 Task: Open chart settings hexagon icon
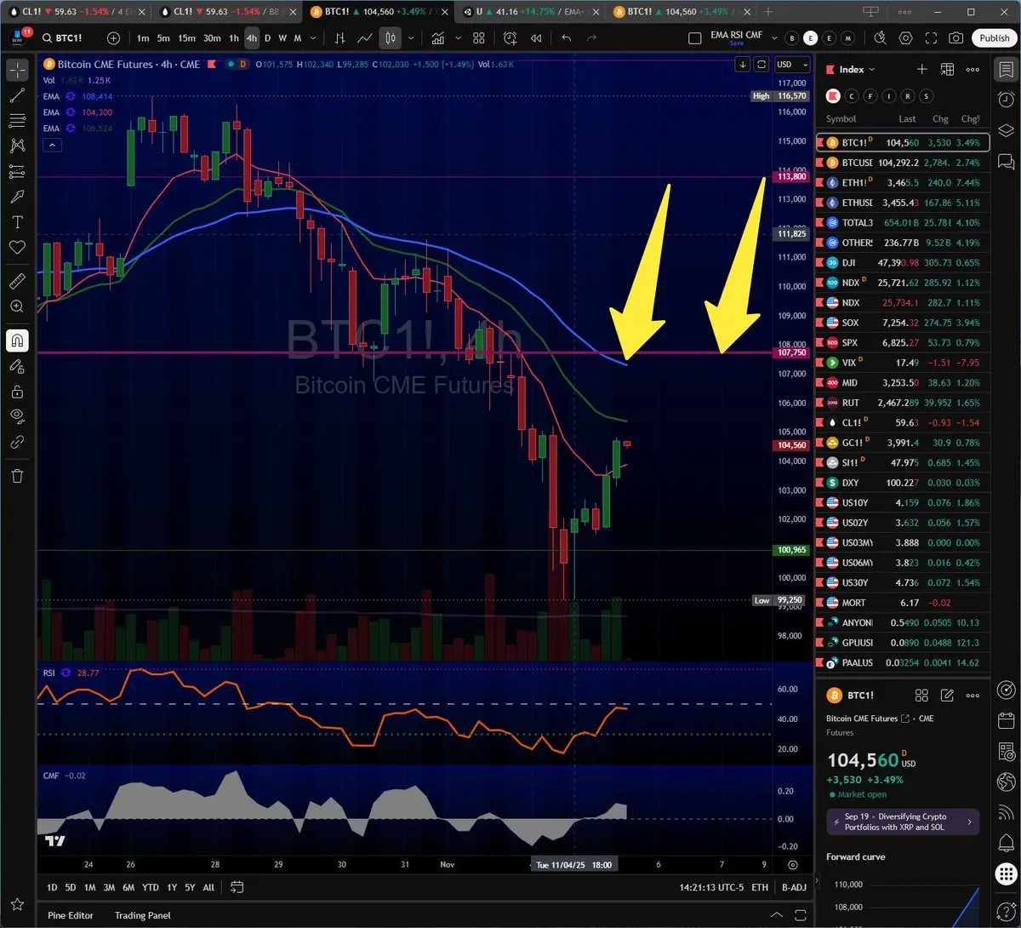(906, 38)
